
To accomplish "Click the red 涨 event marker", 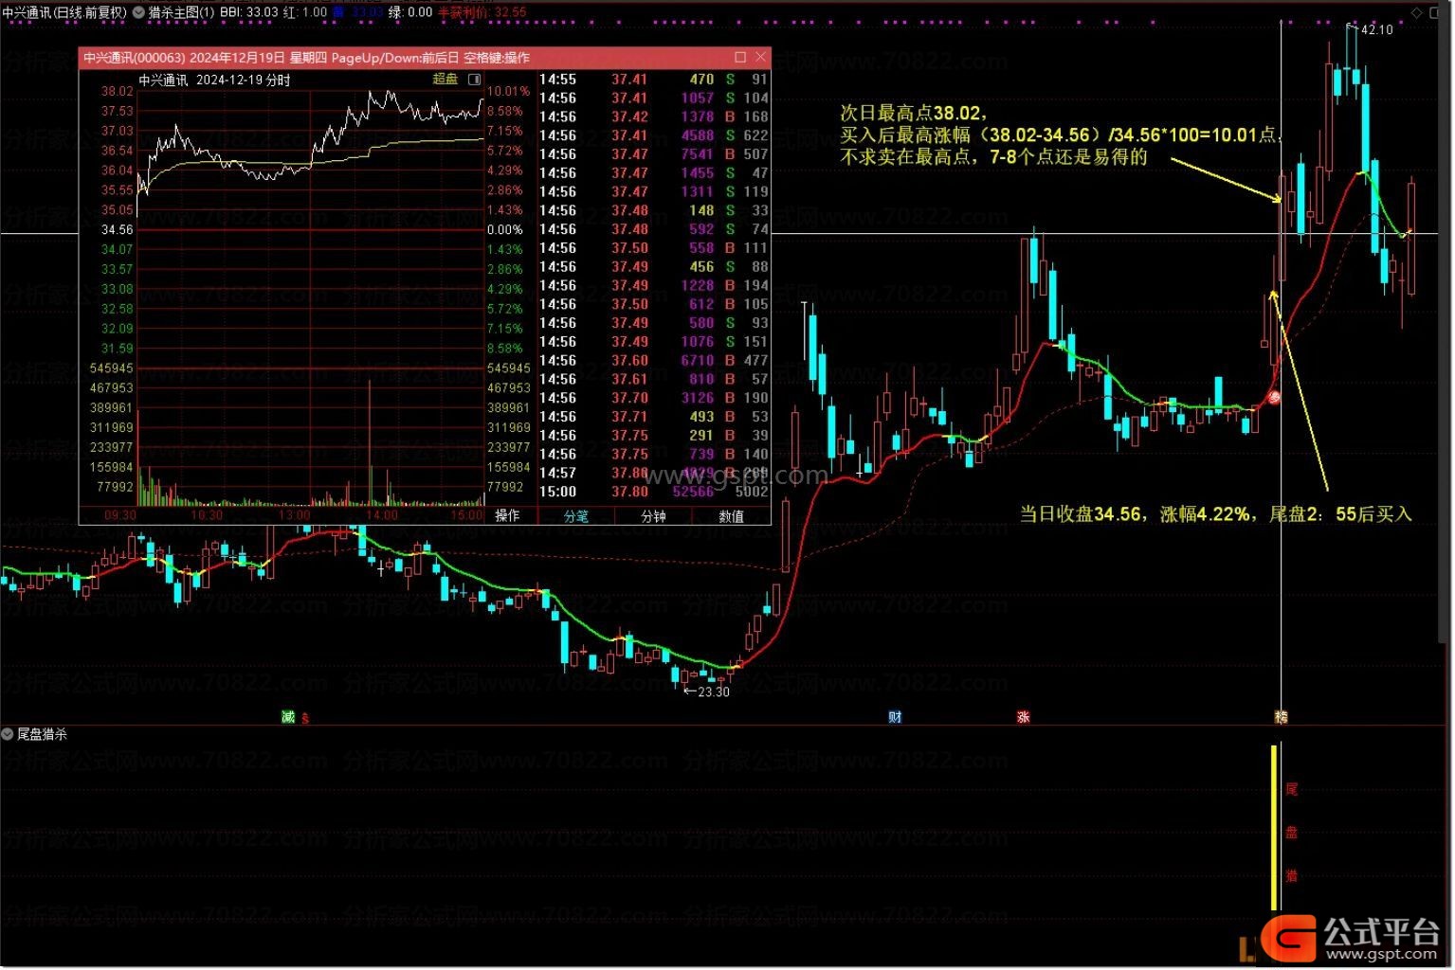I will 1024,717.
